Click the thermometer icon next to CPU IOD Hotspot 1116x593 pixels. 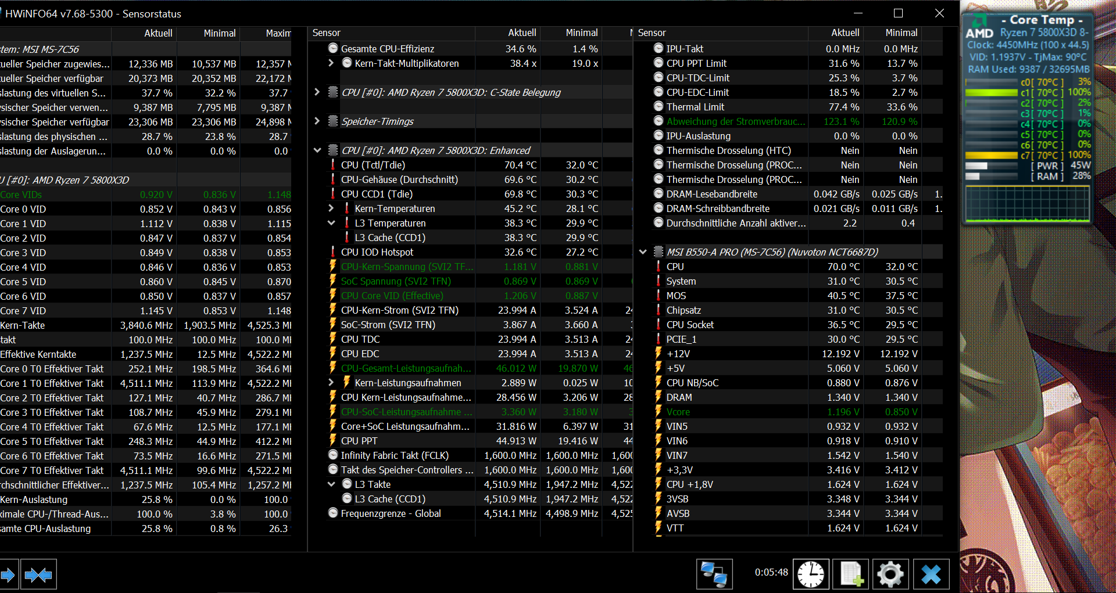pos(333,252)
